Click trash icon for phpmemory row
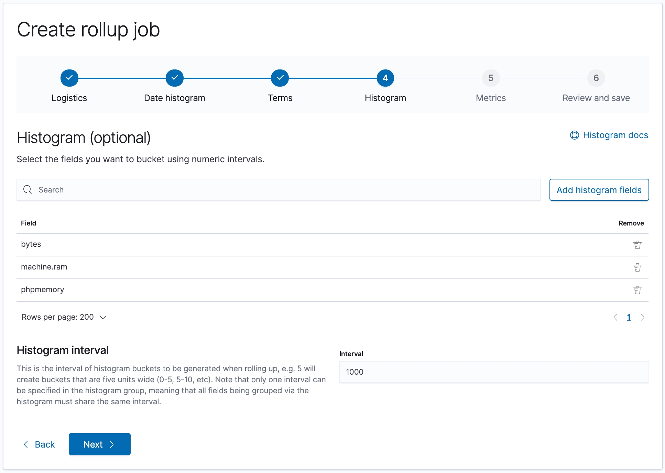 637,290
